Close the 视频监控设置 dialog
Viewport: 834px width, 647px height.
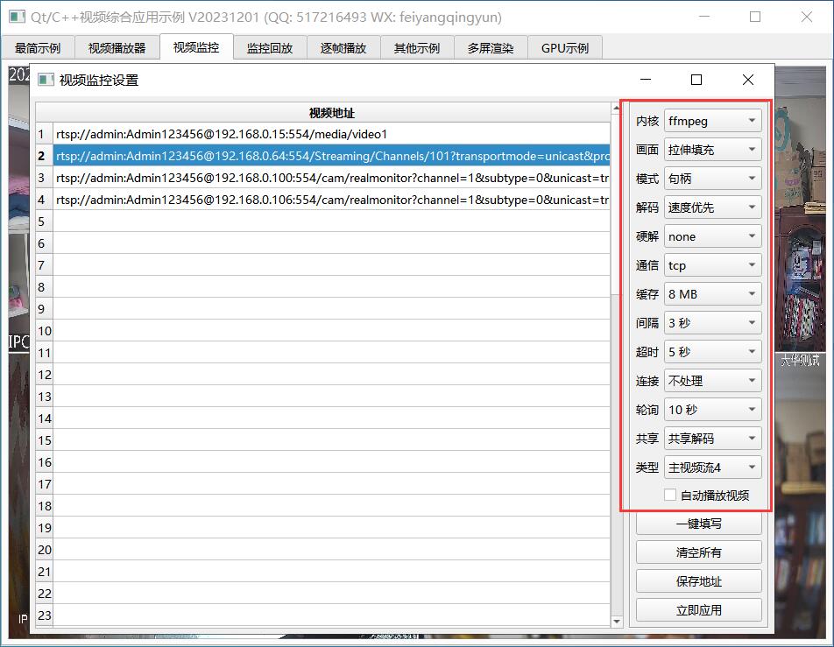(x=747, y=80)
